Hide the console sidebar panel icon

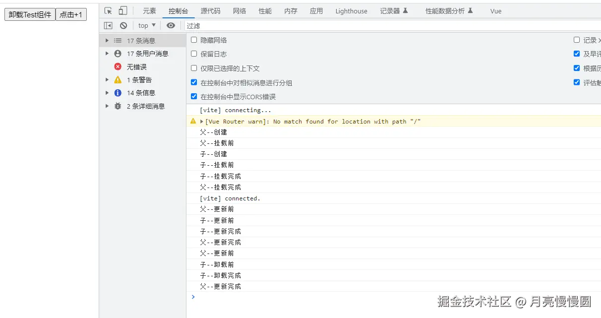point(108,25)
